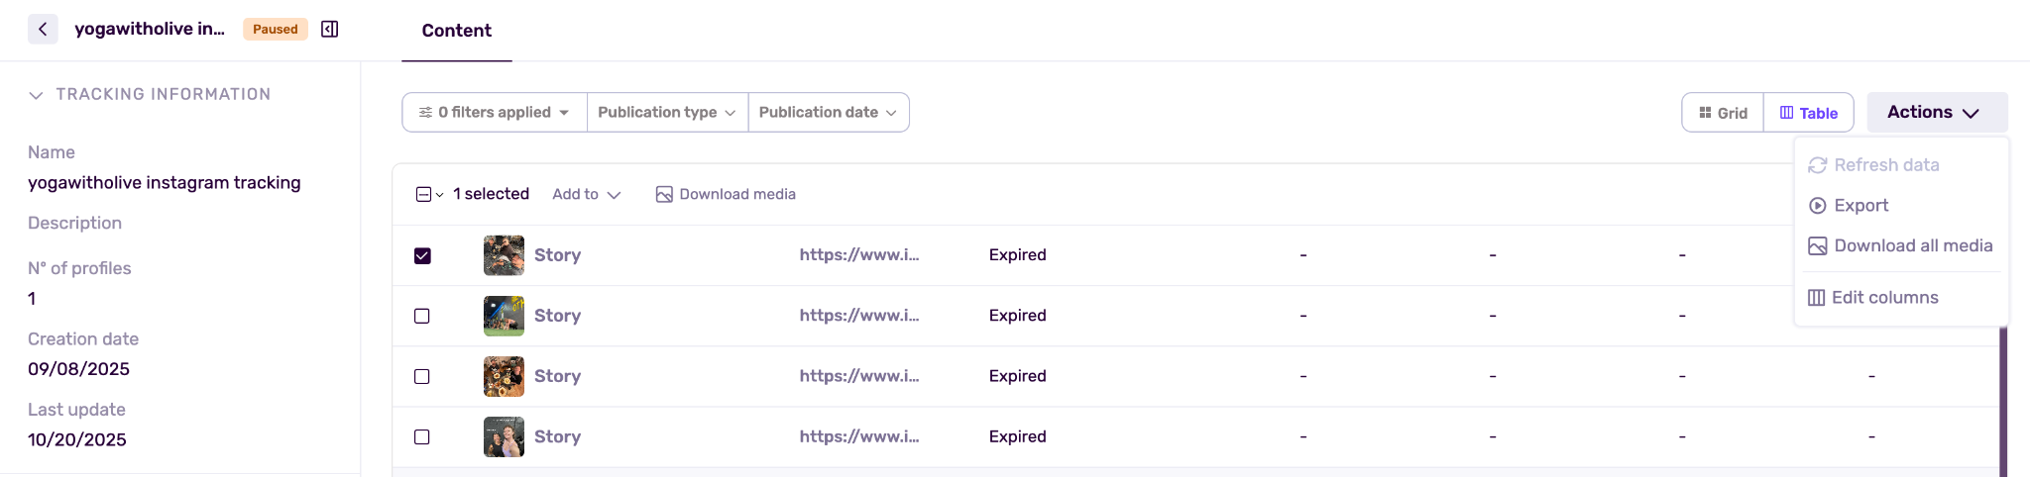Collapse the sidebar panel icon
This screenshot has width=2030, height=477.
coord(330,30)
